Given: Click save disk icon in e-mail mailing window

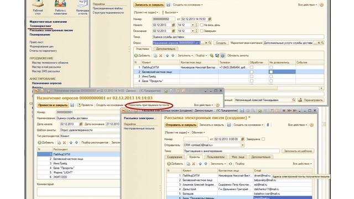Looking at the screenshot, I should tap(228, 125).
